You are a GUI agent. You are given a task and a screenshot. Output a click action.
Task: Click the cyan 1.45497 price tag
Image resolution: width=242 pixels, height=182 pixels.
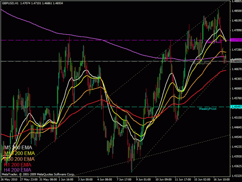[236, 107]
